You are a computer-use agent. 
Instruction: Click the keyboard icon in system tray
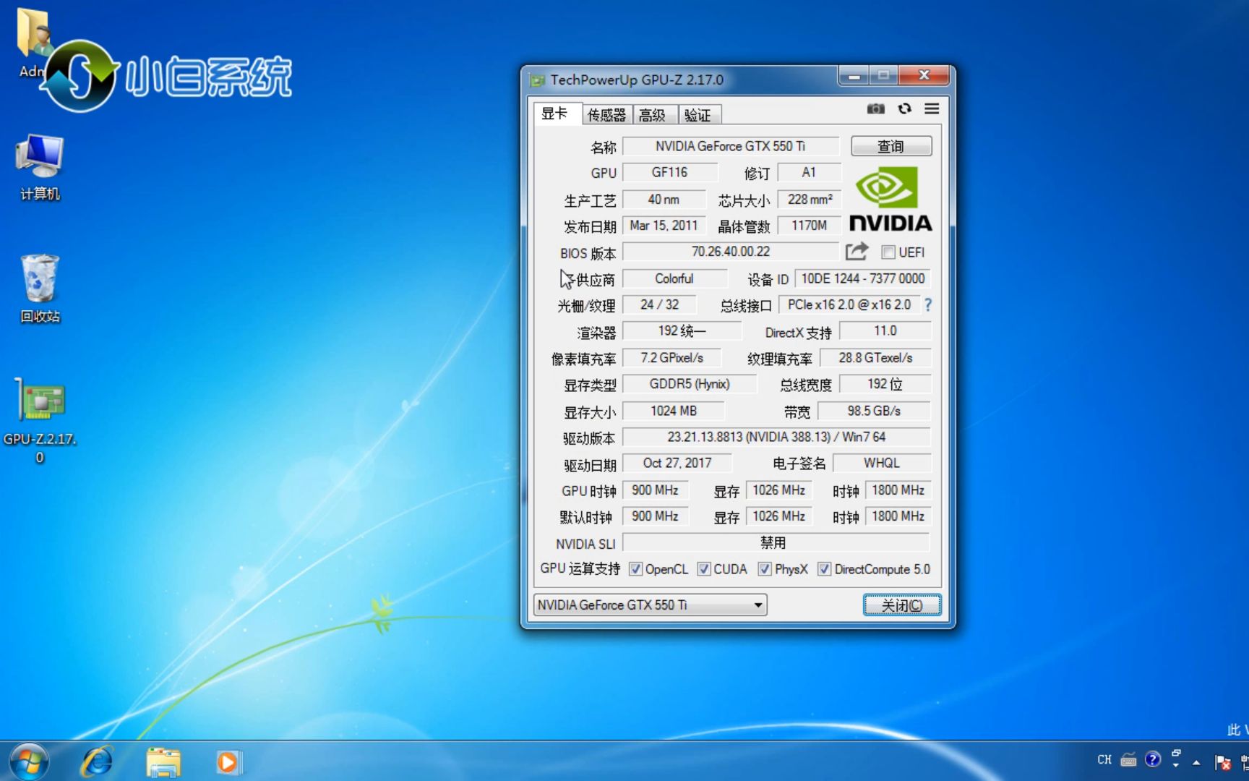click(x=1128, y=760)
